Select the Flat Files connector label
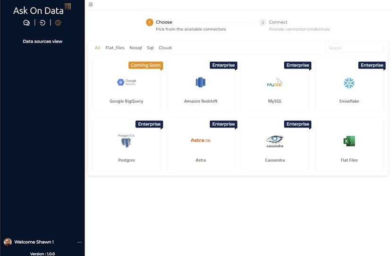Image resolution: width=391 pixels, height=256 pixels. pos(349,160)
